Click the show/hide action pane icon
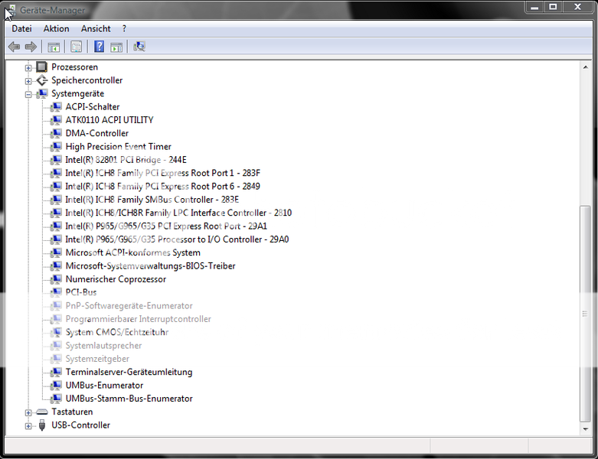Image resolution: width=598 pixels, height=459 pixels. tap(116, 47)
